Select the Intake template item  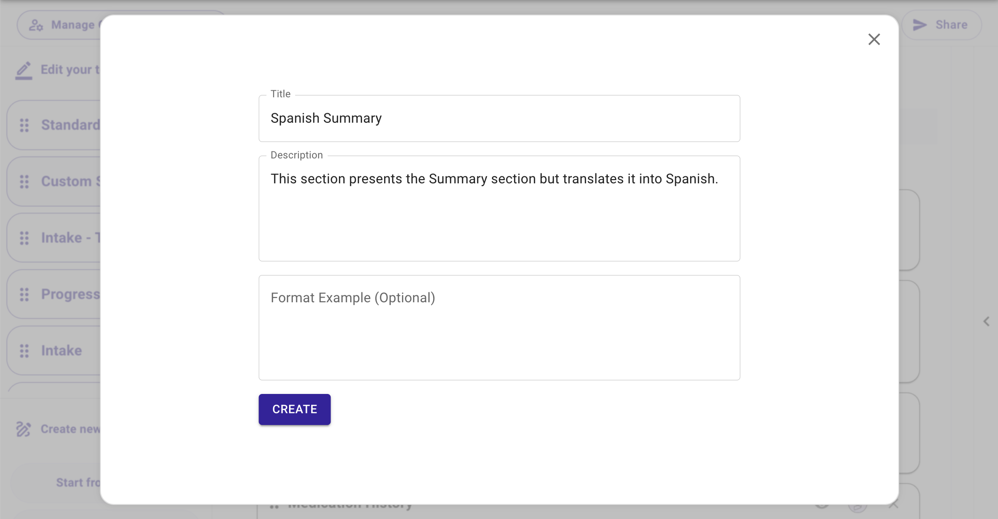(54, 351)
